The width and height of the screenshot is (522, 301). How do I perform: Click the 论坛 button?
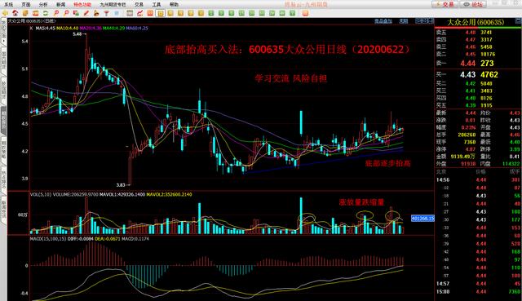[x=473, y=4]
